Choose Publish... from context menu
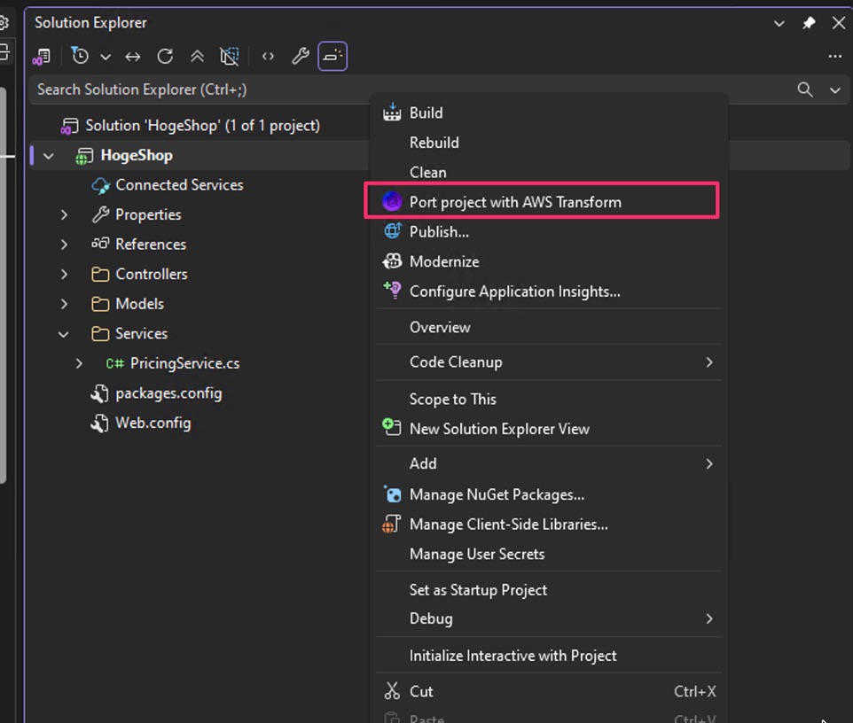This screenshot has height=723, width=853. [x=548, y=232]
